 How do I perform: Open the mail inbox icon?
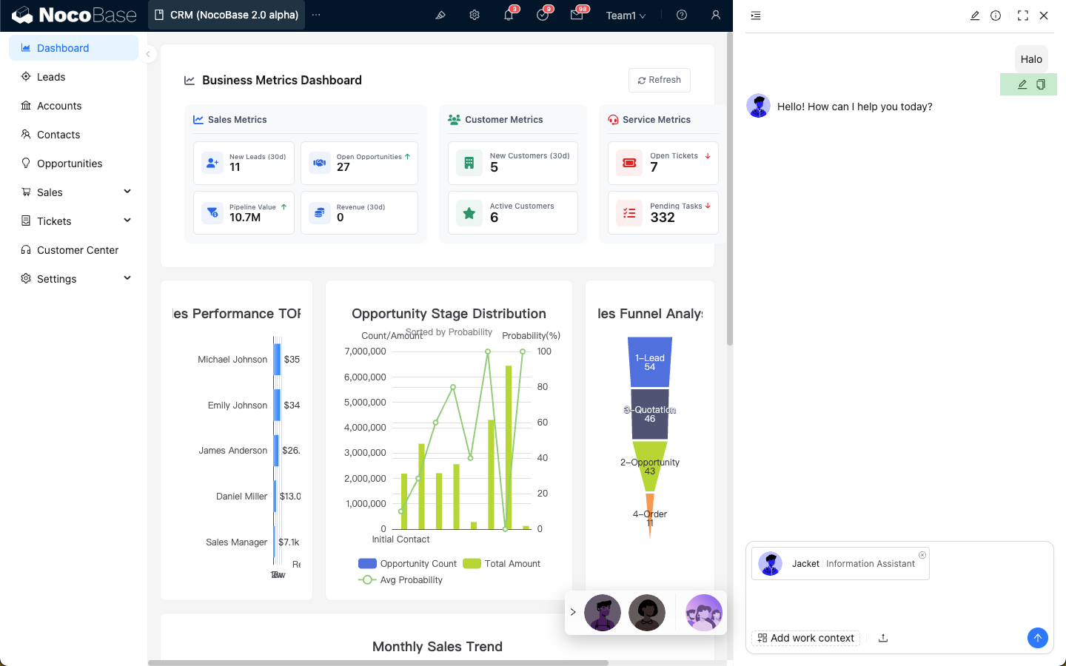click(x=577, y=15)
